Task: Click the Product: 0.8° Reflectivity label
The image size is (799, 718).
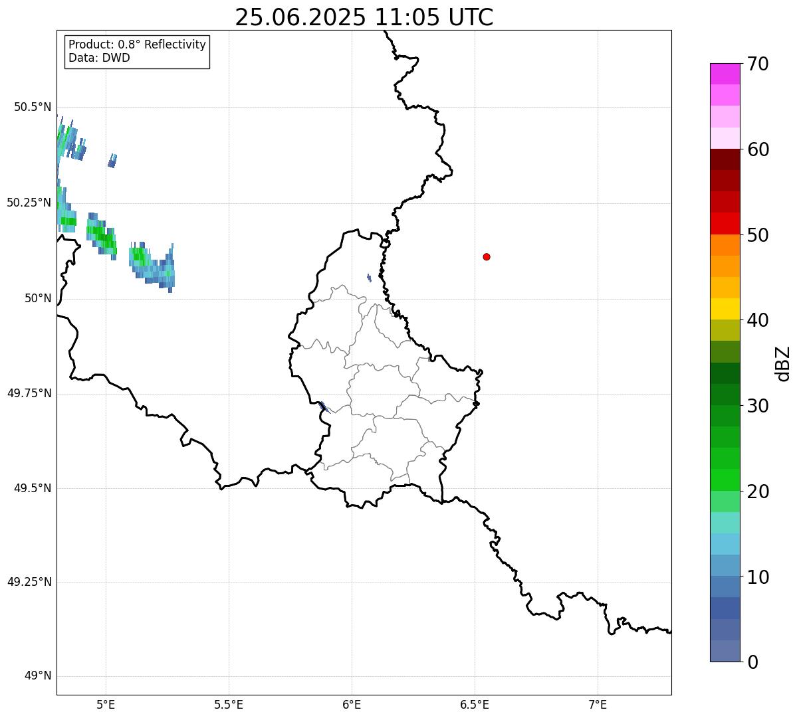Action: 138,45
